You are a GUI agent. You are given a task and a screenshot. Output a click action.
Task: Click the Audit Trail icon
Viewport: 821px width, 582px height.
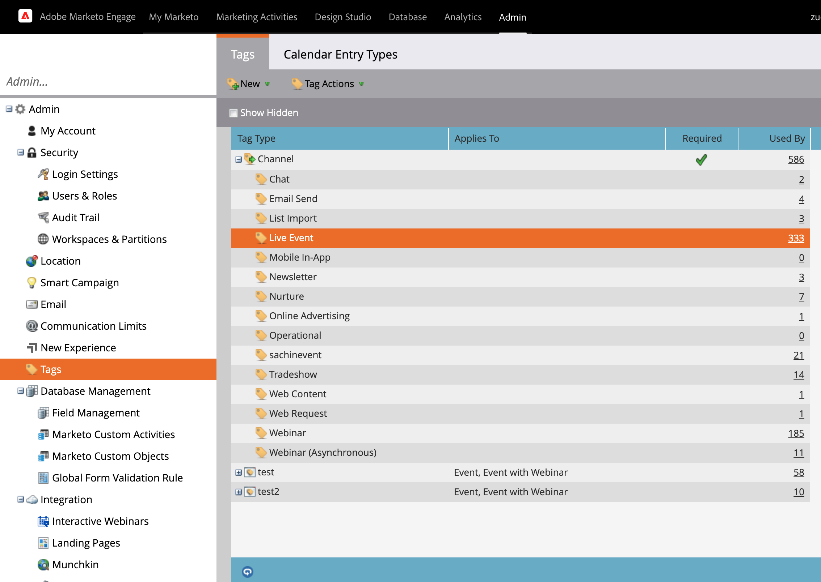pyautogui.click(x=43, y=218)
